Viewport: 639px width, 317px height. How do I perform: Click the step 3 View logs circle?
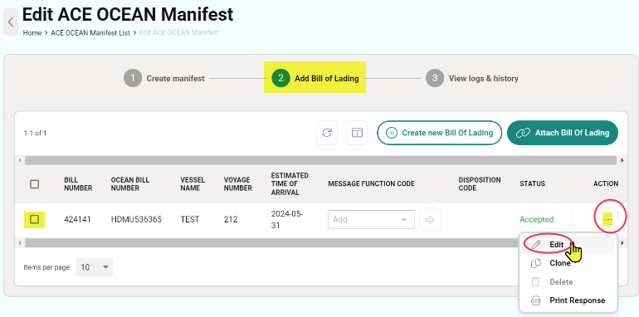[434, 78]
